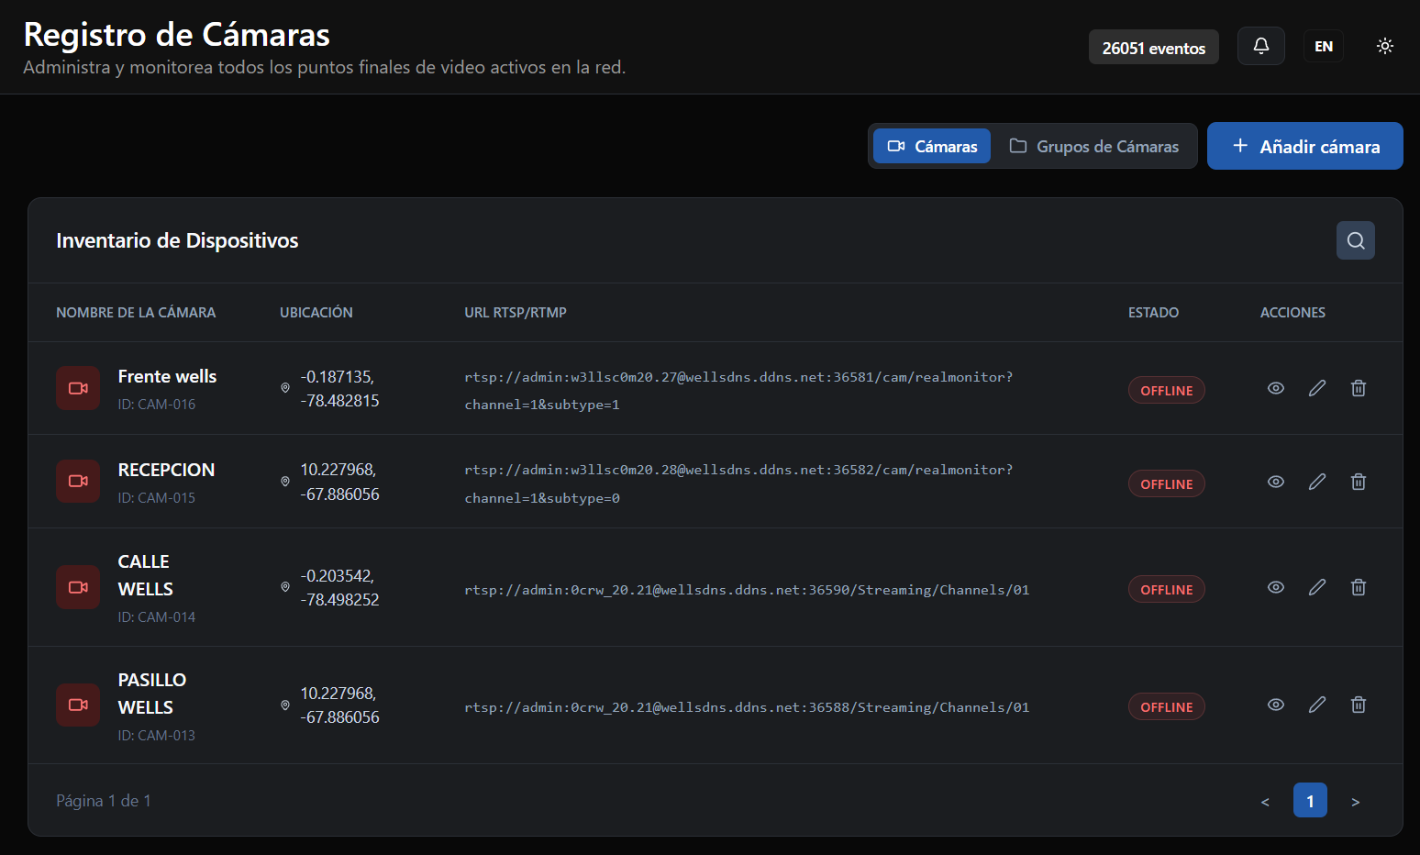Click the NOMBRE DE LA CÁMARA column header

pos(136,313)
